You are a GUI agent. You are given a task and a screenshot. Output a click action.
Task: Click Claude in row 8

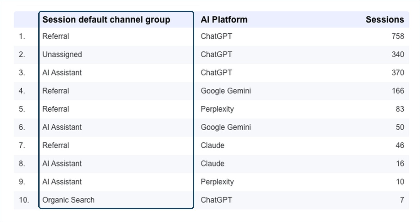pos(213,164)
